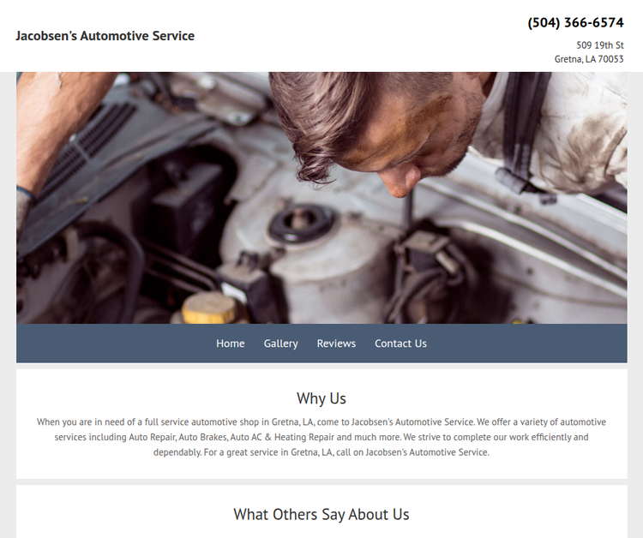Click the yellow fluid cap in the photo
This screenshot has height=538, width=643.
click(208, 308)
